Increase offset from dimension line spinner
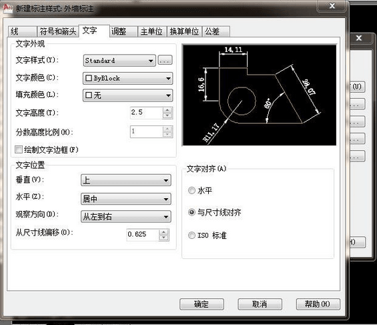 click(163, 232)
